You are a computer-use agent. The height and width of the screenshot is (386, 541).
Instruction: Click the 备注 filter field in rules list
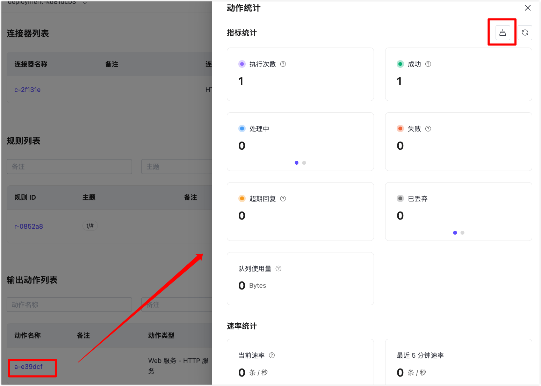69,167
